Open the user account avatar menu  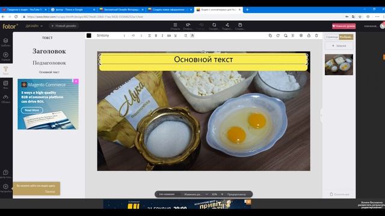383,26
